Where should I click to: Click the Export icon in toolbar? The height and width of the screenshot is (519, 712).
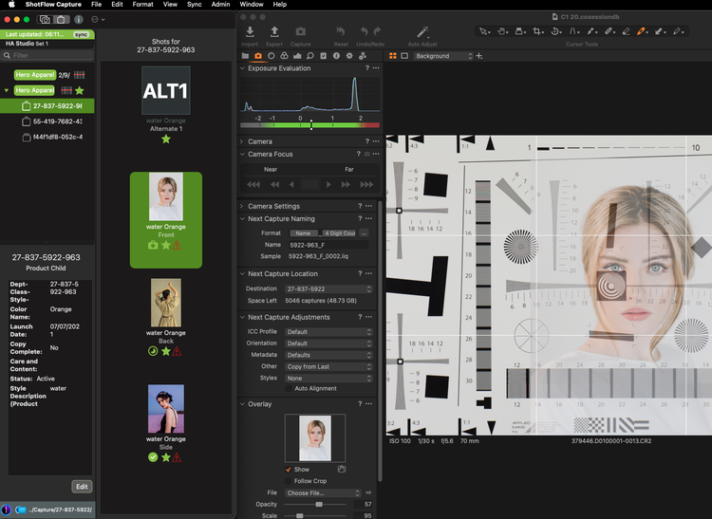[x=274, y=31]
